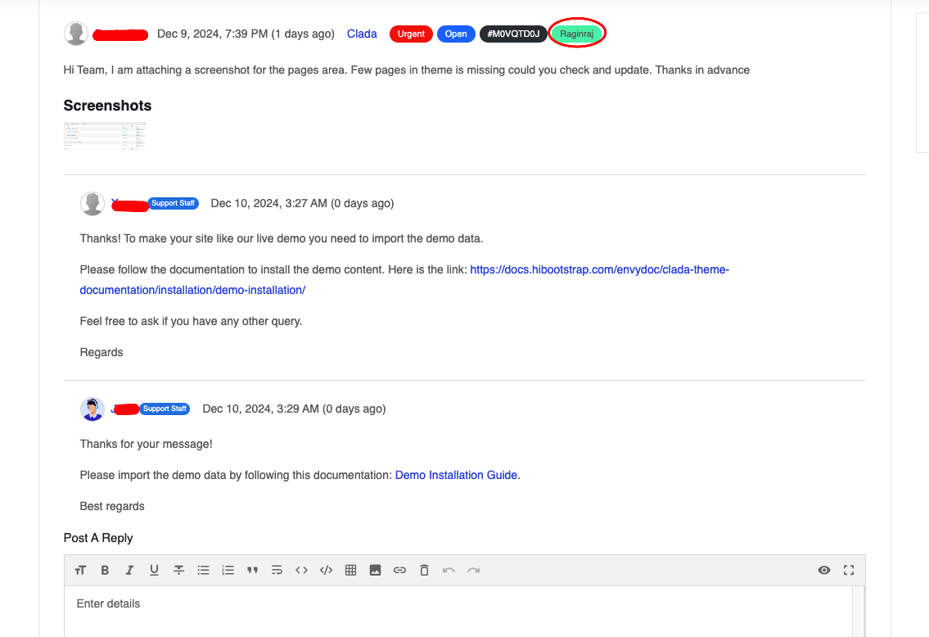Click the 'Dec 9, 2024, 7:39 PM' timestamp
The image size is (929, 637).
[x=212, y=34]
